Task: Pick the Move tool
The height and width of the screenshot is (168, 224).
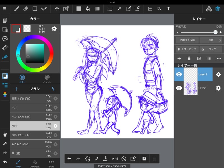Action: [x=57, y=9]
